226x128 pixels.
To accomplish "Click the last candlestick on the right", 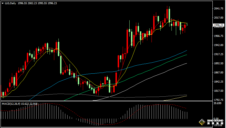I will tap(187, 25).
